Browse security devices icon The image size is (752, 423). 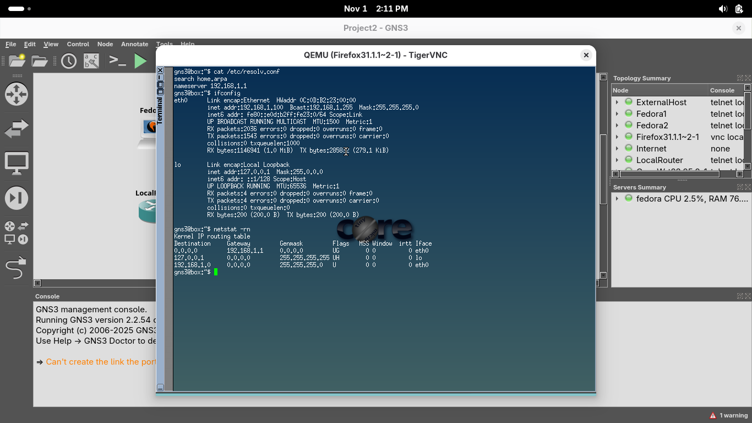coord(16,198)
